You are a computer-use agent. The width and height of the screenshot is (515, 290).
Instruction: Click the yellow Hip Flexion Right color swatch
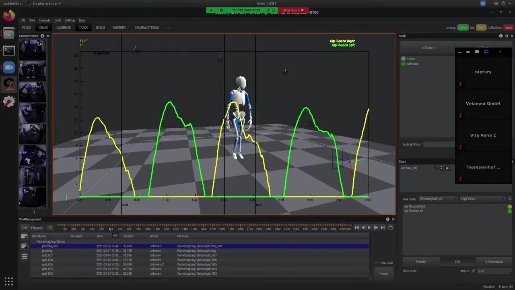[509, 207]
